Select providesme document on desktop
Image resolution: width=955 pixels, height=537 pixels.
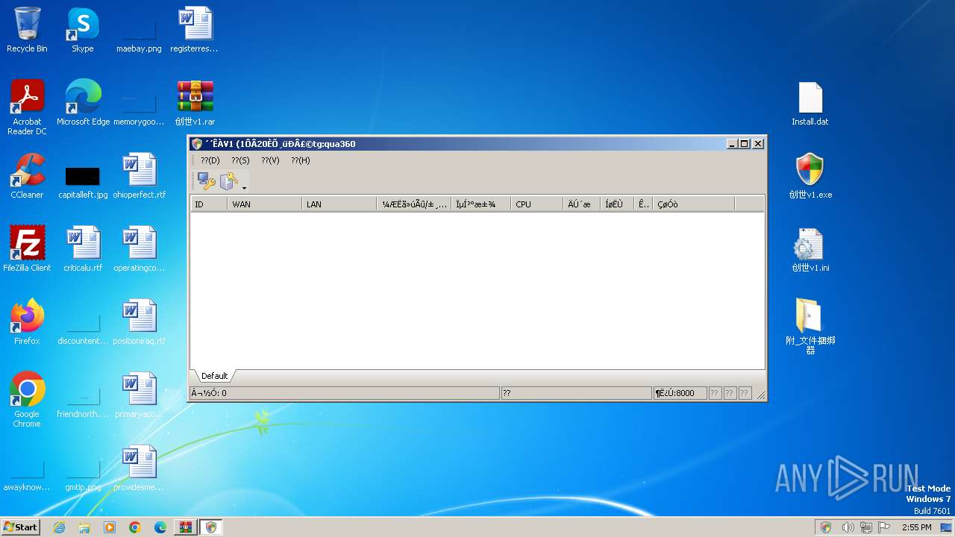[x=139, y=469]
